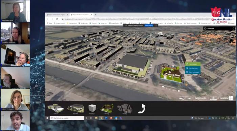Click the Windows taskbar search box
Viewport: 237px width, 131px height.
pos(67,118)
